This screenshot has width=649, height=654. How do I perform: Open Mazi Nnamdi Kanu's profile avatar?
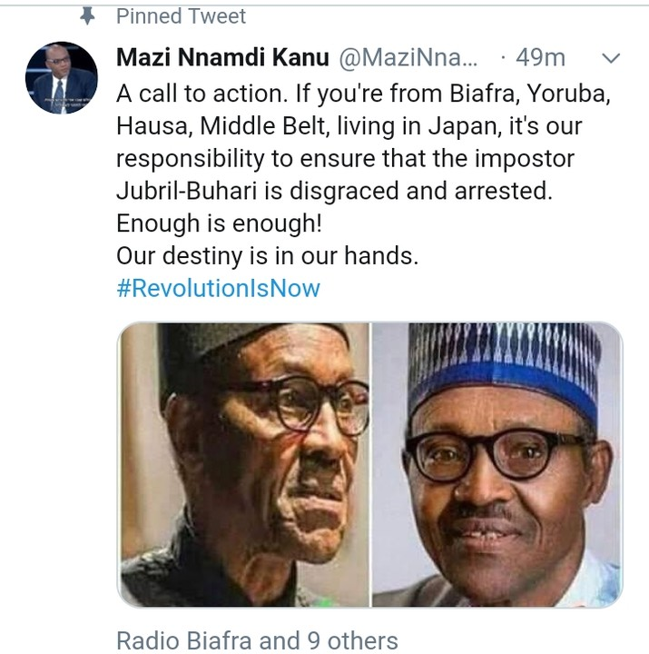click(61, 78)
